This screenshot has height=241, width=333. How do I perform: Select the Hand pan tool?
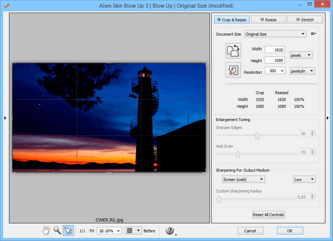(x=46, y=230)
